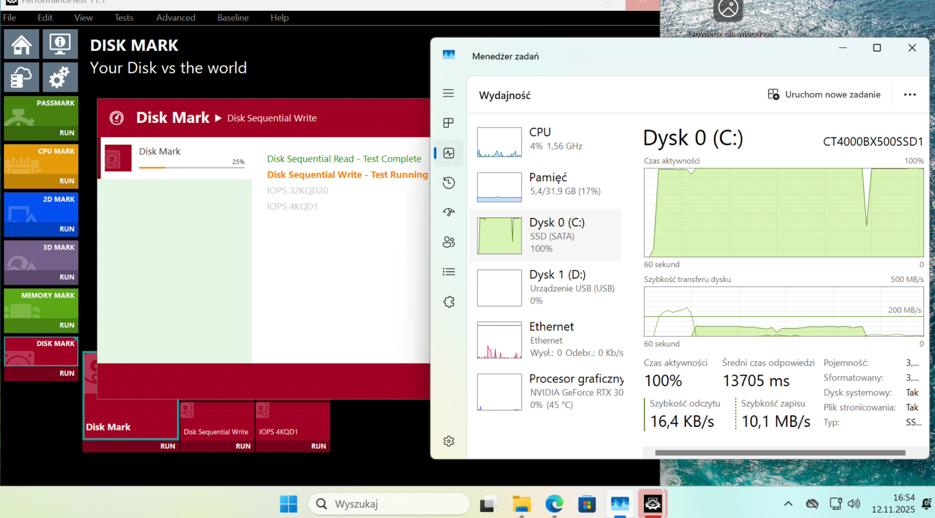Open Startup apps icon in Task Manager

click(449, 212)
